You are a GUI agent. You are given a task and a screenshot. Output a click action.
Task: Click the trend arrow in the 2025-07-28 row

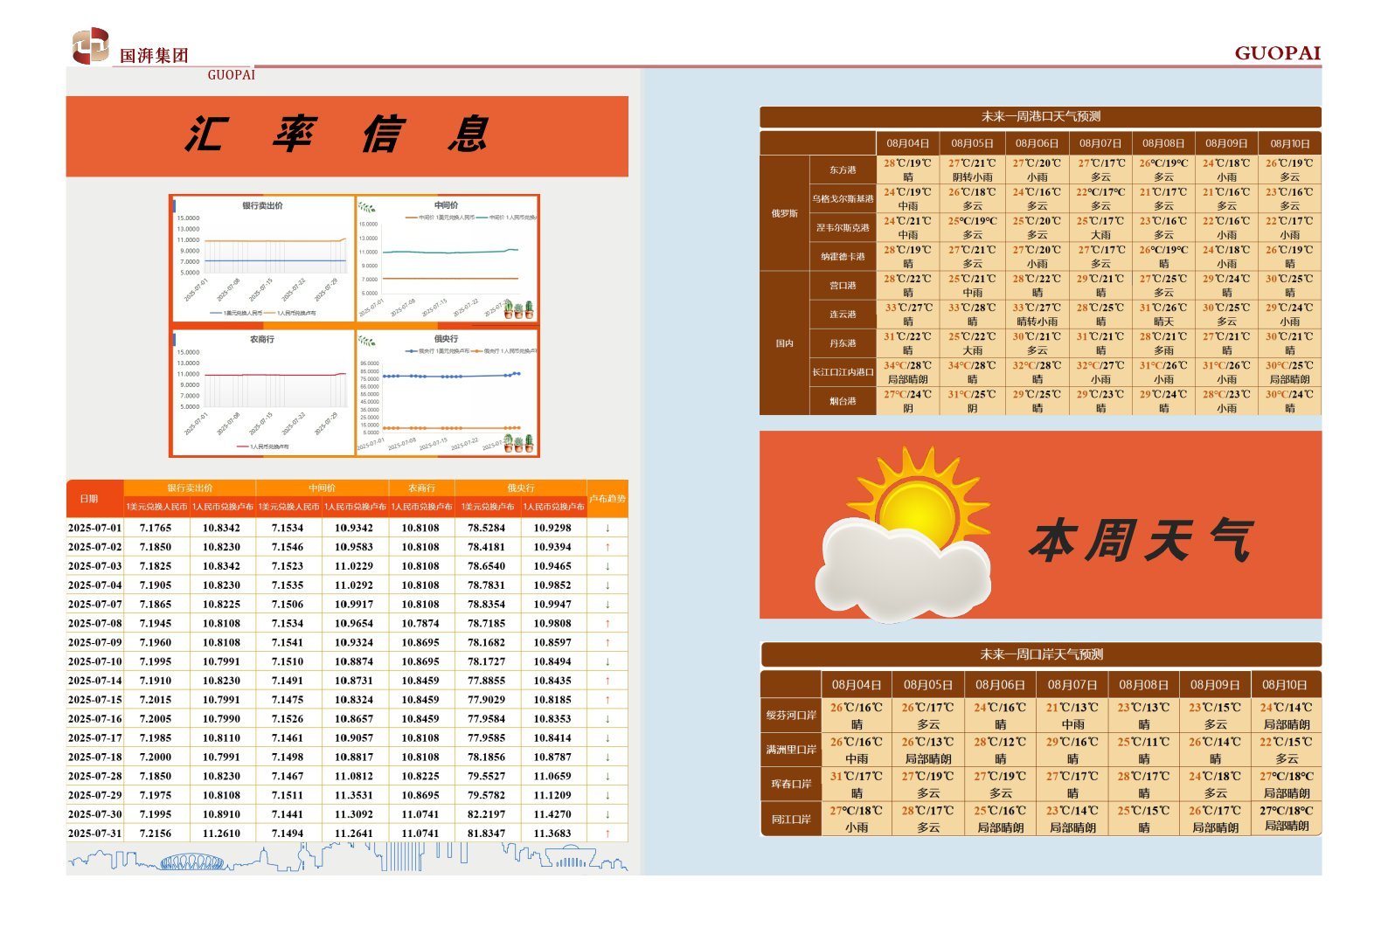tap(607, 776)
